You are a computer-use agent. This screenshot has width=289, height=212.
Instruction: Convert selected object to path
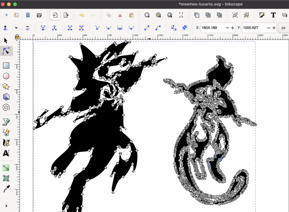pyautogui.click(x=174, y=28)
